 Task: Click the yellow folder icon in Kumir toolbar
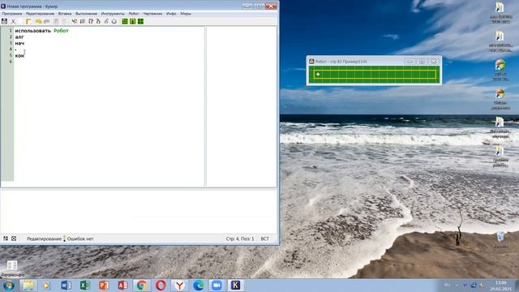38,21
